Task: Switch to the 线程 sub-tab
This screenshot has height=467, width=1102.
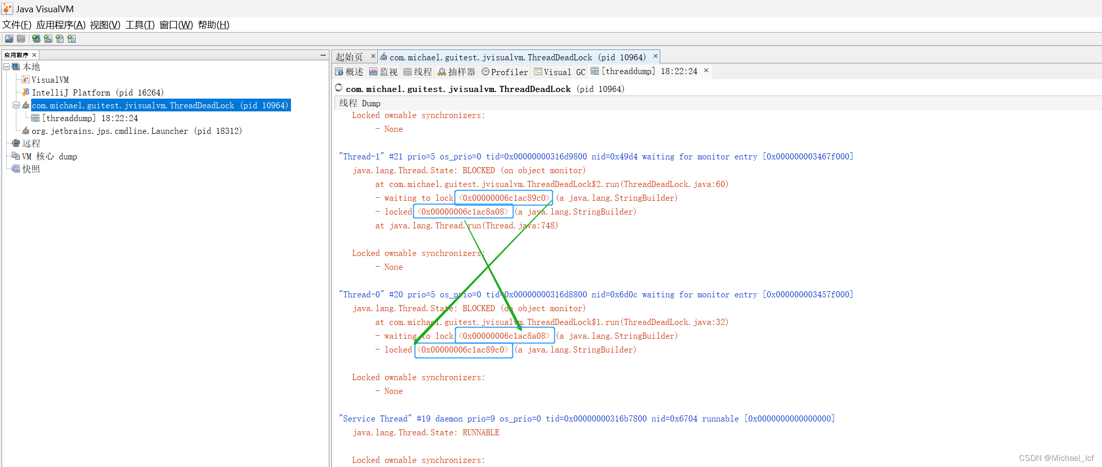Action: [x=418, y=72]
